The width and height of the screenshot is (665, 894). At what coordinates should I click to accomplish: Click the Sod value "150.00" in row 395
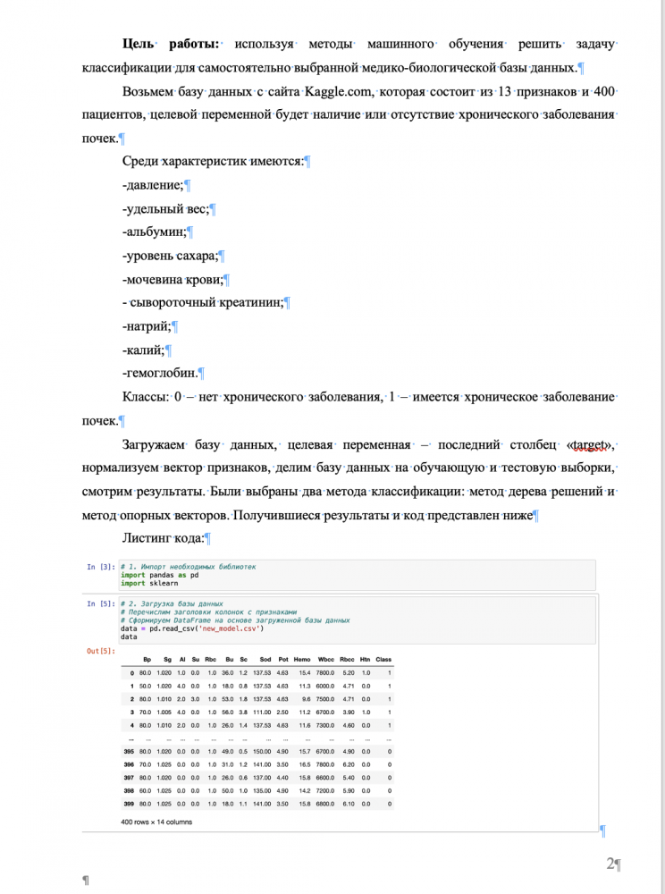tap(262, 752)
